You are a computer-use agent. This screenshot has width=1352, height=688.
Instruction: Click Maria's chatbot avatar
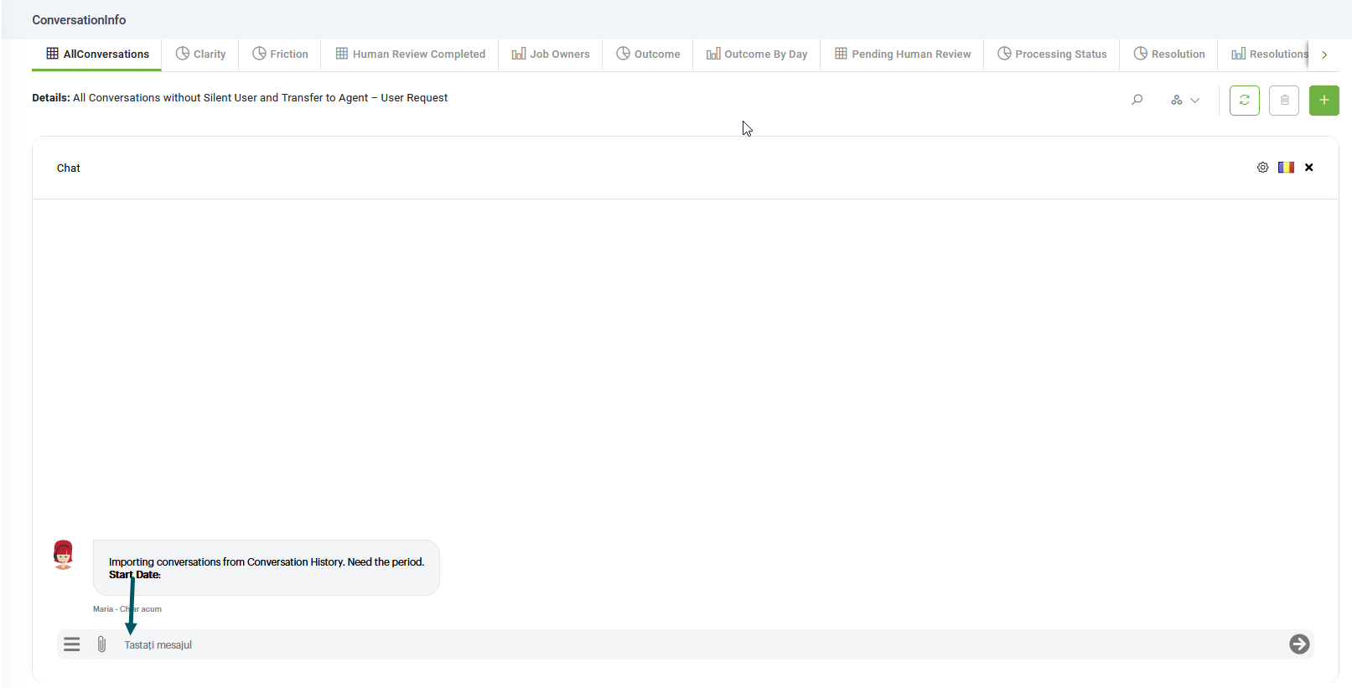pos(63,555)
